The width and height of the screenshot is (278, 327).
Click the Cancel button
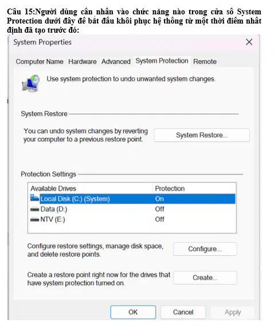click(183, 312)
